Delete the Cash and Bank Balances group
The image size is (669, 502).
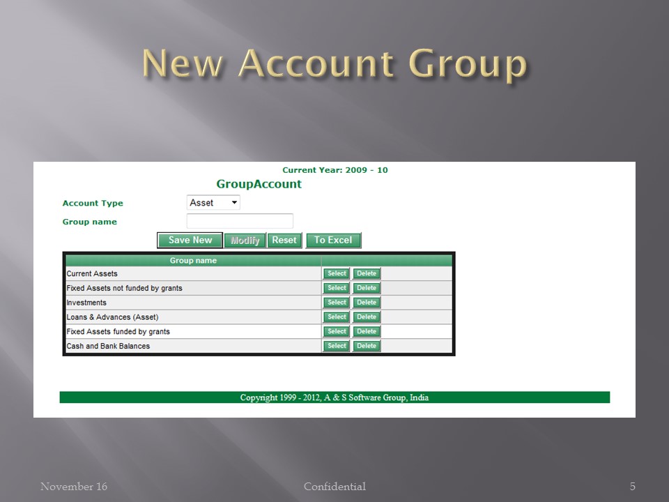[x=366, y=345]
